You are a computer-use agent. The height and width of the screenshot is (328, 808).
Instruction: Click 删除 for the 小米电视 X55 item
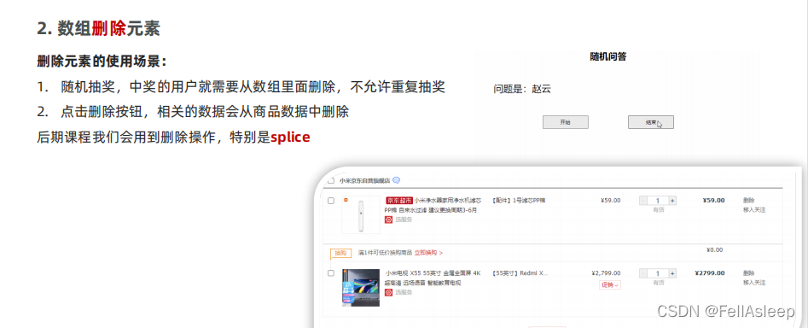748,272
